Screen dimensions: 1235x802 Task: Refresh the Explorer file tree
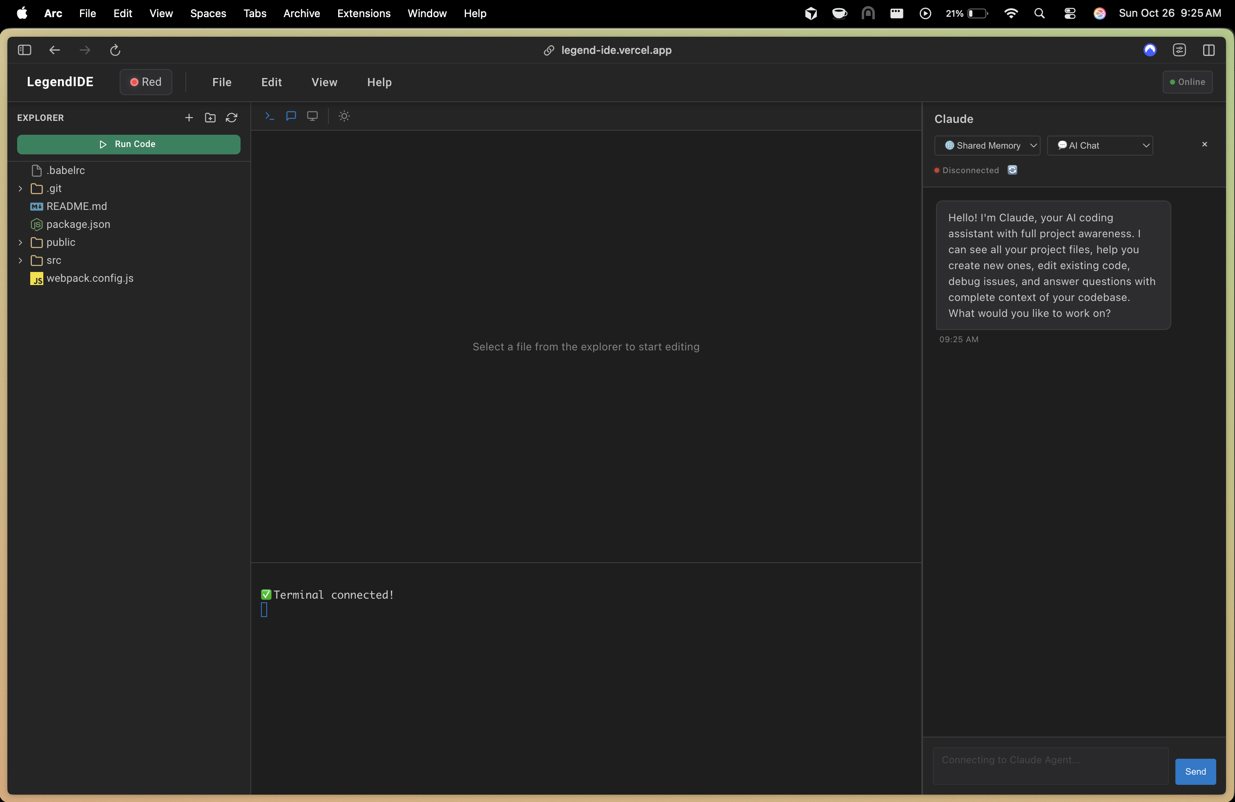click(x=232, y=118)
